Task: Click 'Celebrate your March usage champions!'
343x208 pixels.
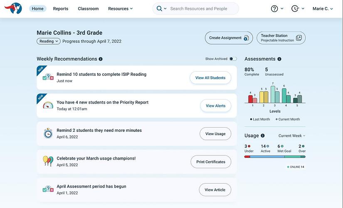Action: pyautogui.click(x=96, y=158)
